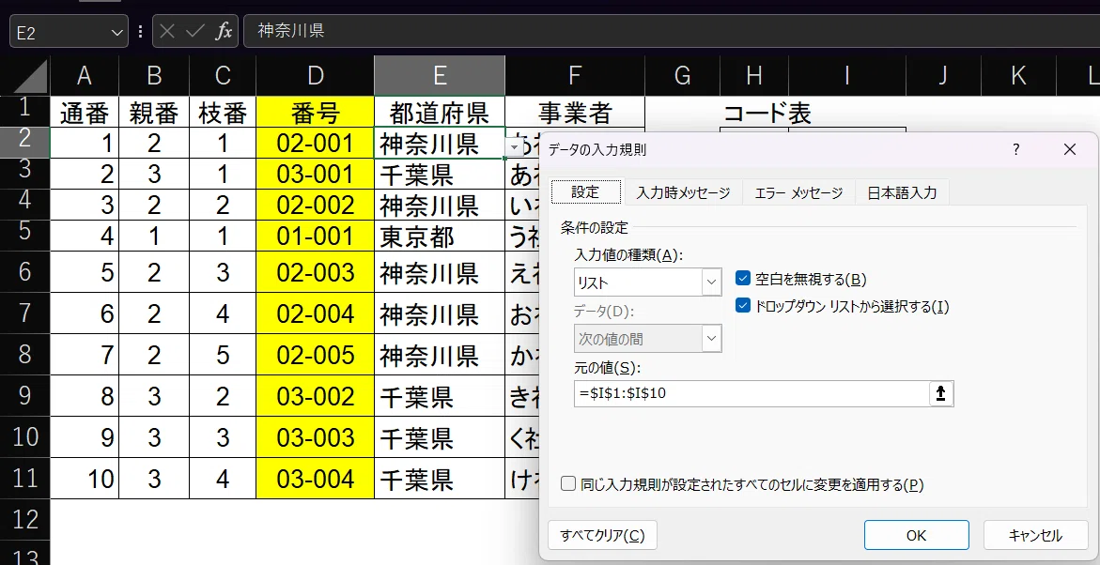Click the 枝番 header cell
Image resolution: width=1100 pixels, height=565 pixels.
click(x=223, y=113)
